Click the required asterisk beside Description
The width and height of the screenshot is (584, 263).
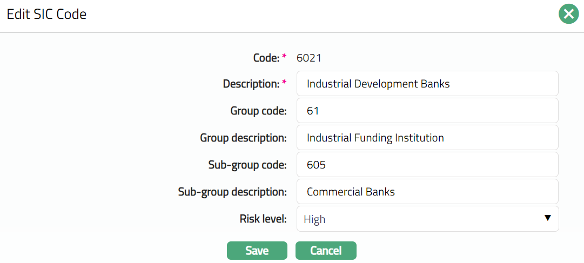284,83
